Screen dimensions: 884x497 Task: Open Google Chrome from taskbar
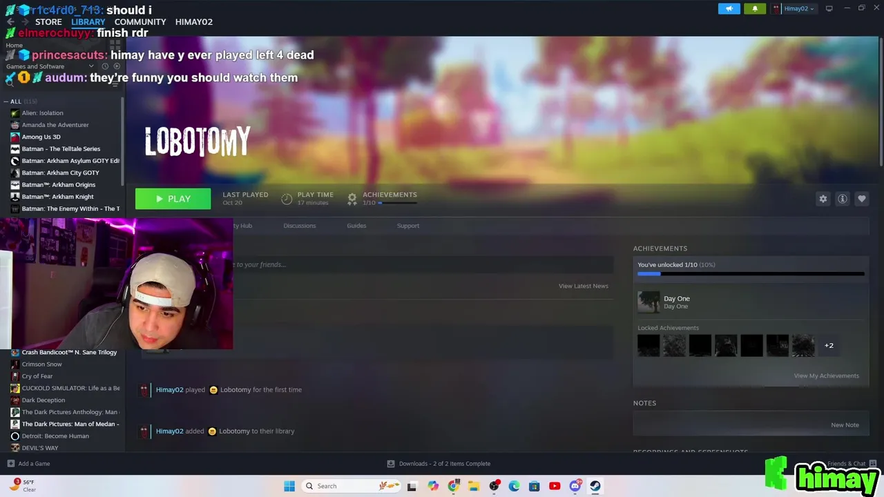click(453, 486)
